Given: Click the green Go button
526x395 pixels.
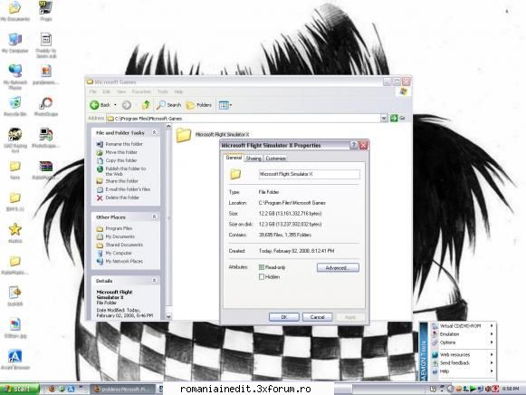Looking at the screenshot, I should click(394, 118).
